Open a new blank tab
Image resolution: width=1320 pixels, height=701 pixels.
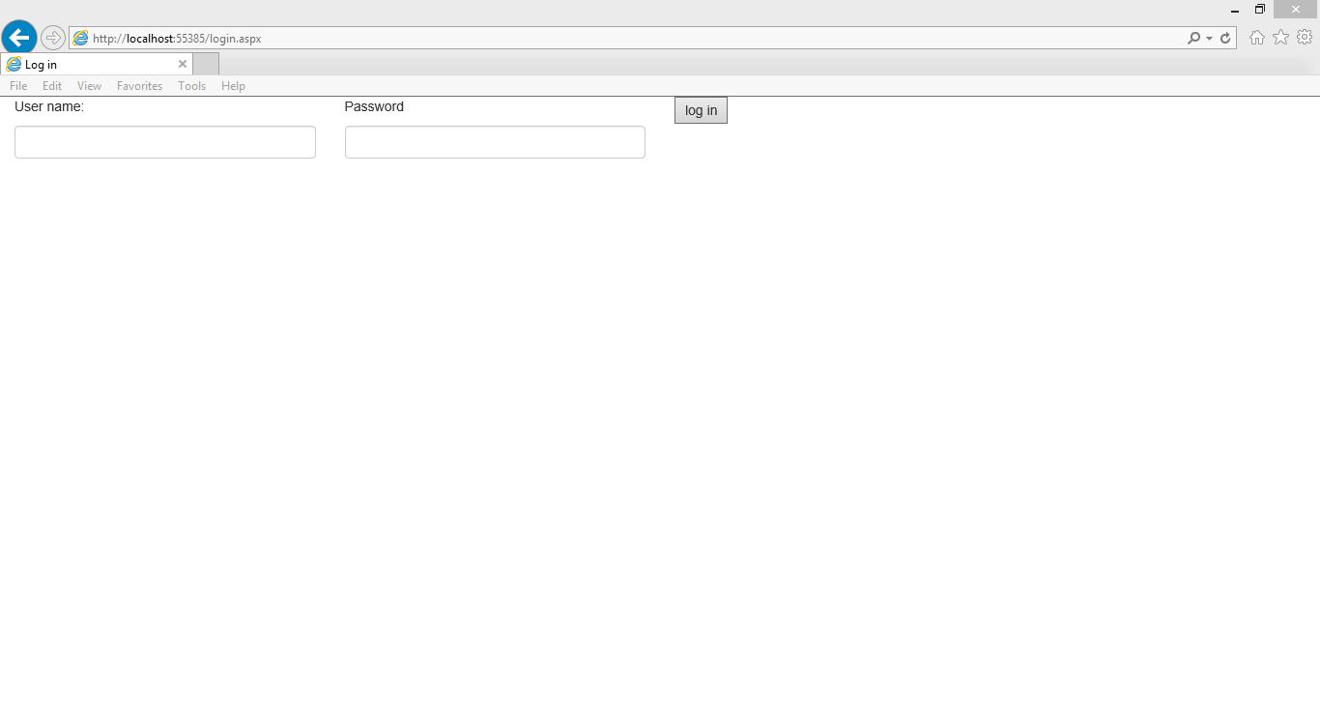click(206, 64)
